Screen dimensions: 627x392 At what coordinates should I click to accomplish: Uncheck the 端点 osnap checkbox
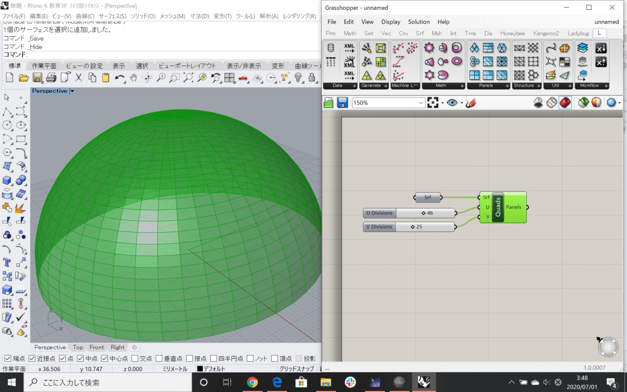coord(7,359)
